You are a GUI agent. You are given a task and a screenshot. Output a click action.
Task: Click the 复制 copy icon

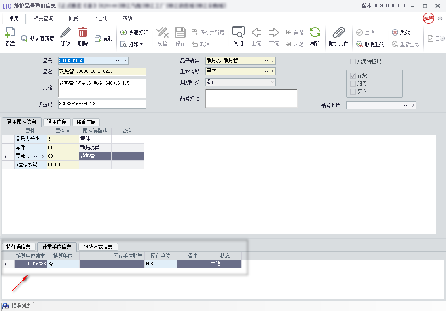tap(98, 38)
